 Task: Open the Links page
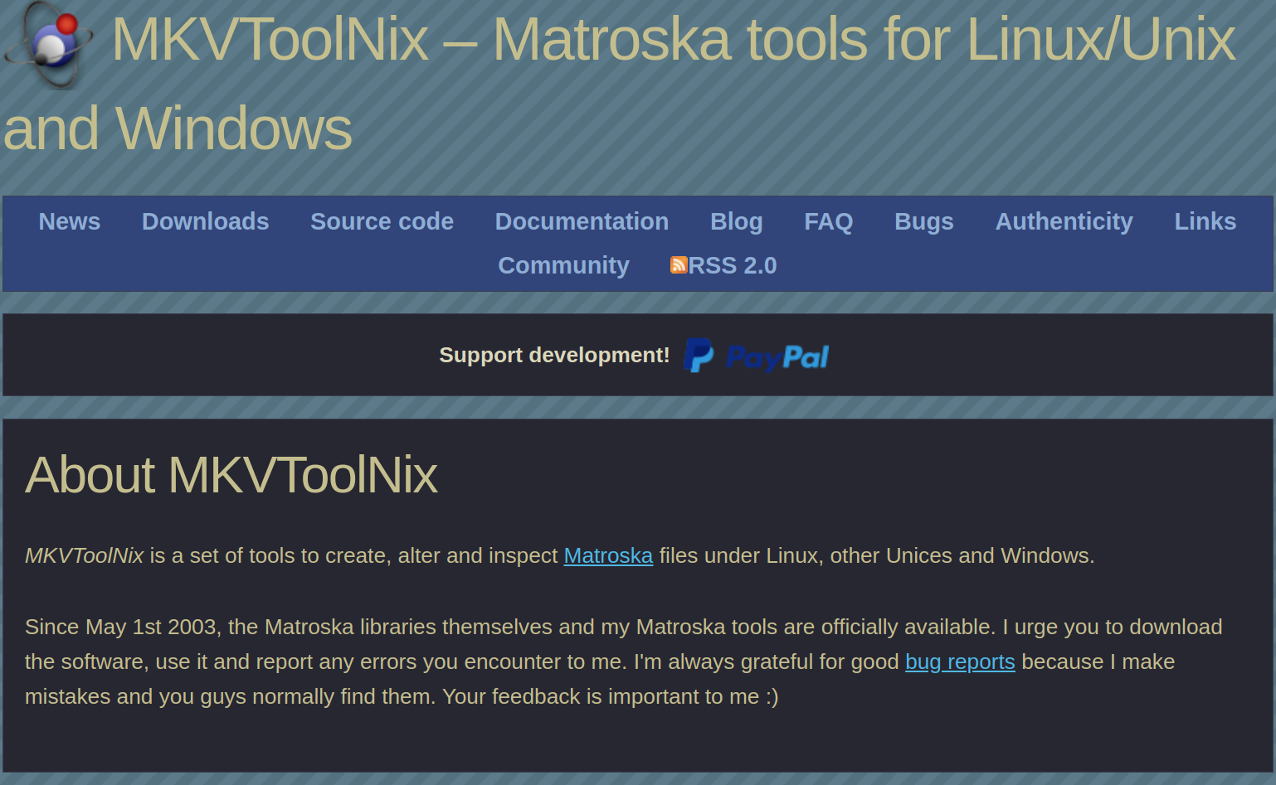(x=1205, y=221)
